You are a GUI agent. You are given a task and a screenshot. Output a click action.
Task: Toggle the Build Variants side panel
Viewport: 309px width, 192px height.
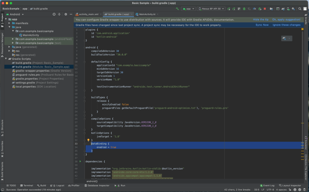click(2, 170)
